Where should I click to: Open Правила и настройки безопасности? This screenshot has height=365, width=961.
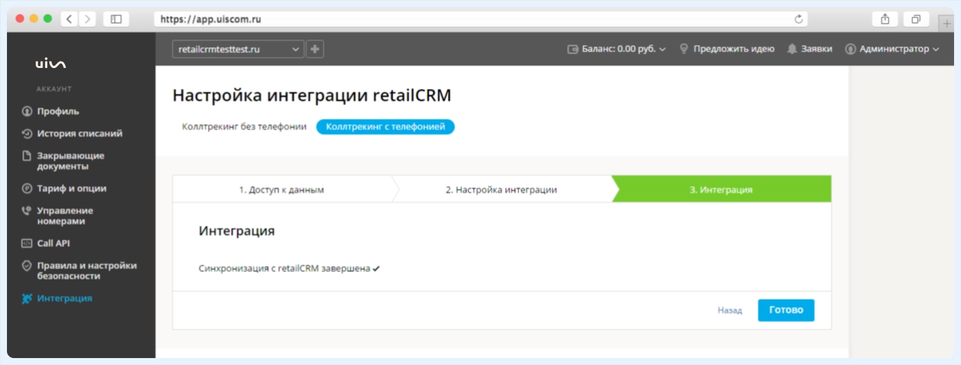coord(87,271)
